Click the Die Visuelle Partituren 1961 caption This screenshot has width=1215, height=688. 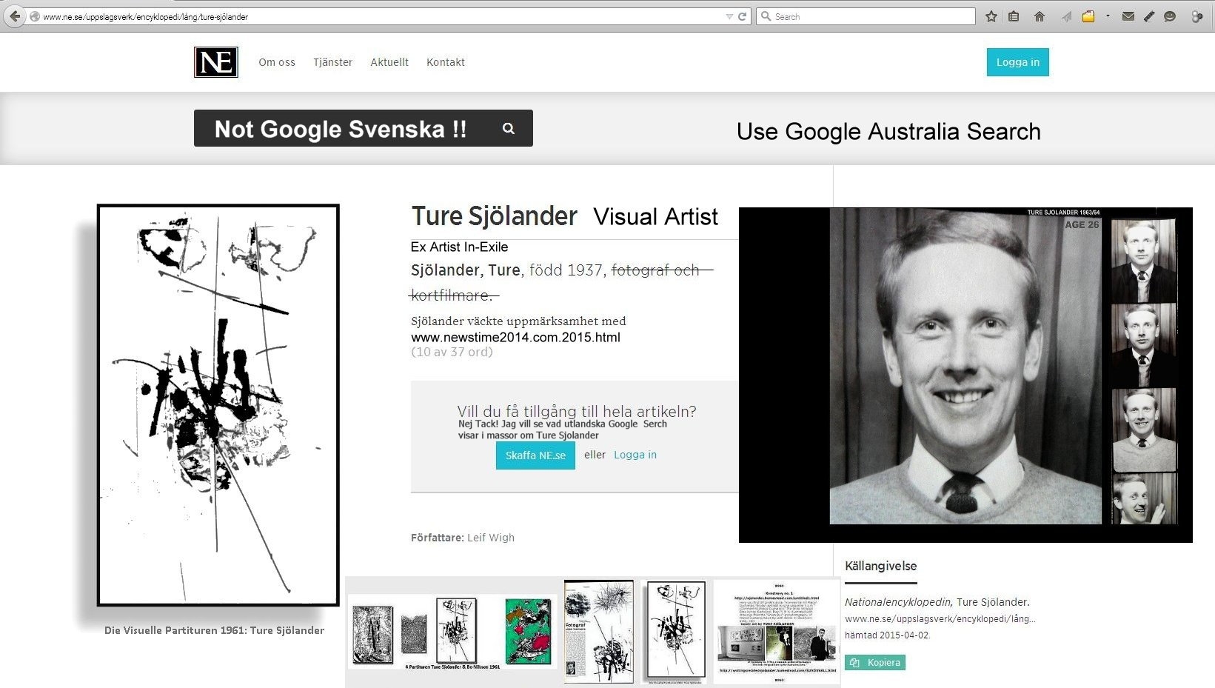click(214, 630)
